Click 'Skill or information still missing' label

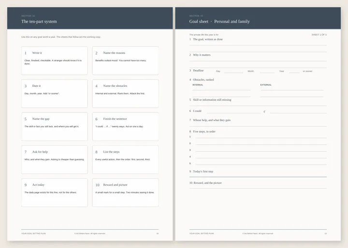point(212,100)
